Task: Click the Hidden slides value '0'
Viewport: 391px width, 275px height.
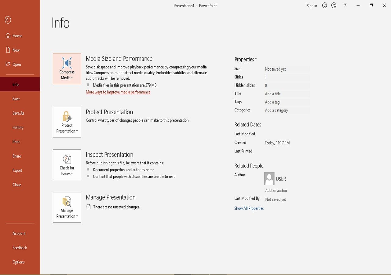Action: 287,86
